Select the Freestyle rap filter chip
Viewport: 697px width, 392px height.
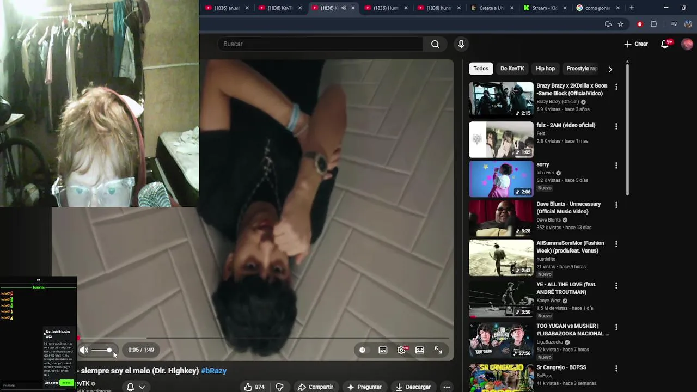pos(582,69)
